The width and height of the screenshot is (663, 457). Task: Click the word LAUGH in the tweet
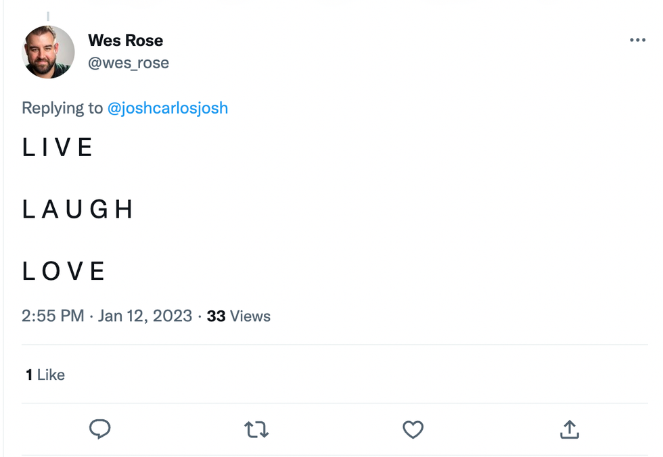point(78,210)
